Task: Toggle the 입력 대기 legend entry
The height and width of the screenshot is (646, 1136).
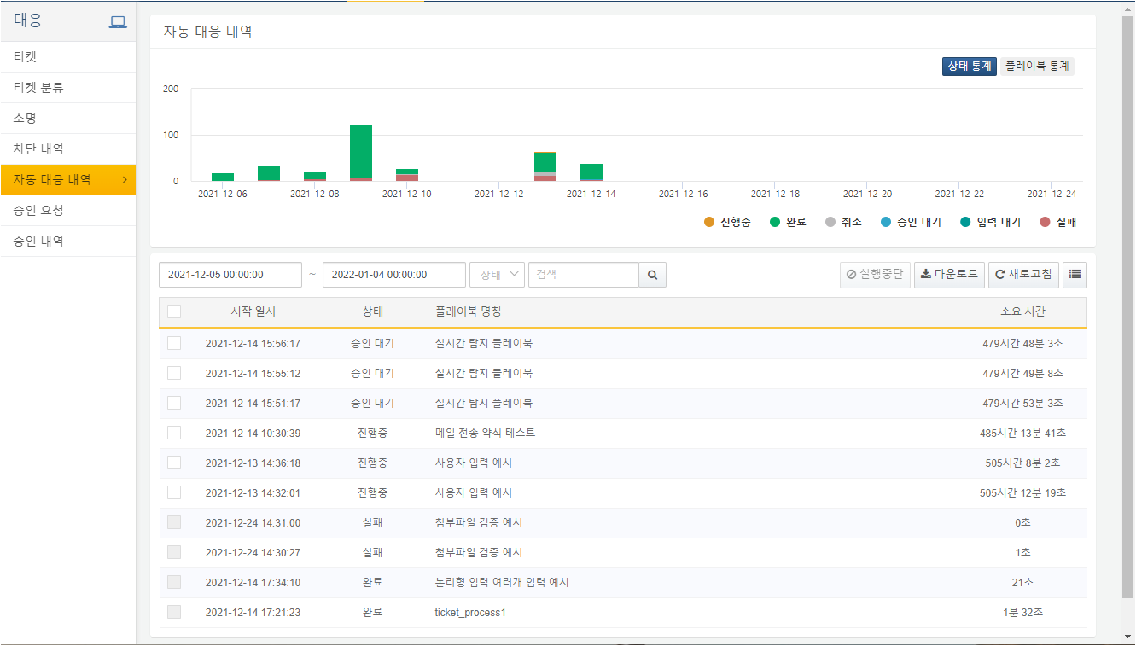Action: coord(990,222)
